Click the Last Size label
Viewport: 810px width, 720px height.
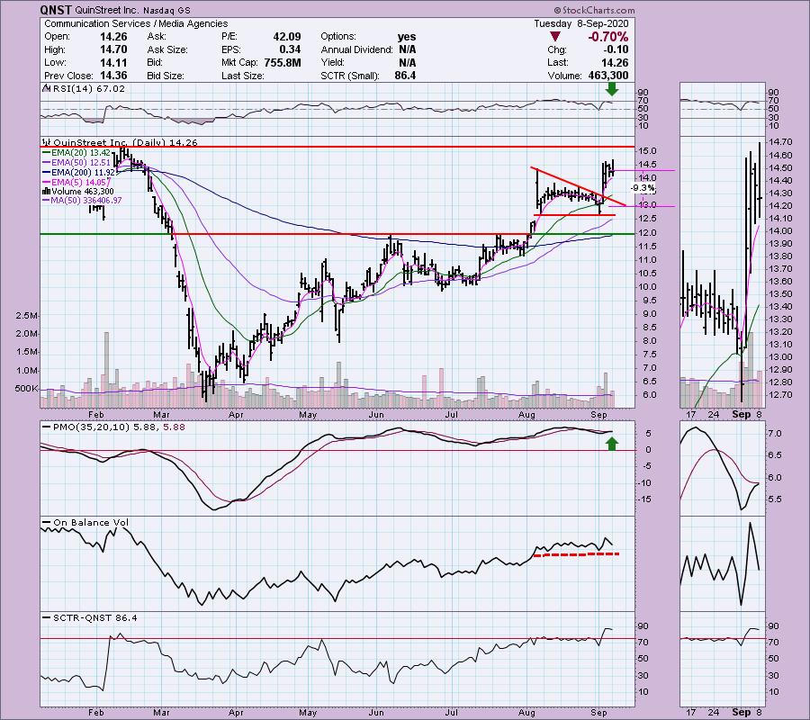tap(243, 76)
